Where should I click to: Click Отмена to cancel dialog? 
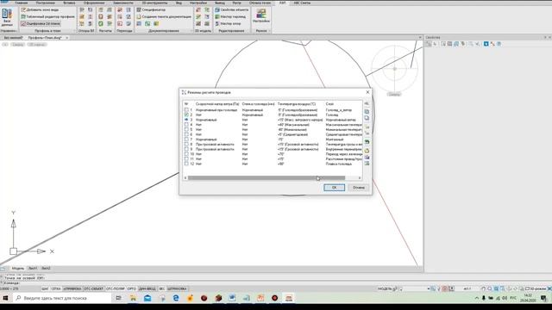pyautogui.click(x=359, y=188)
